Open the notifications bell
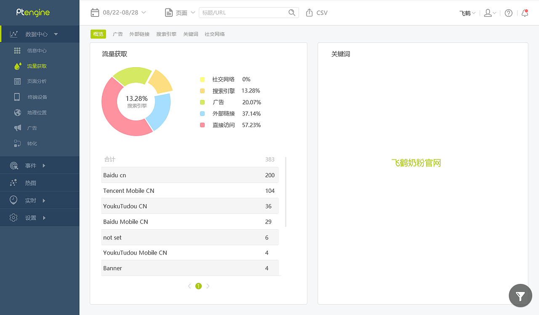 click(x=525, y=13)
